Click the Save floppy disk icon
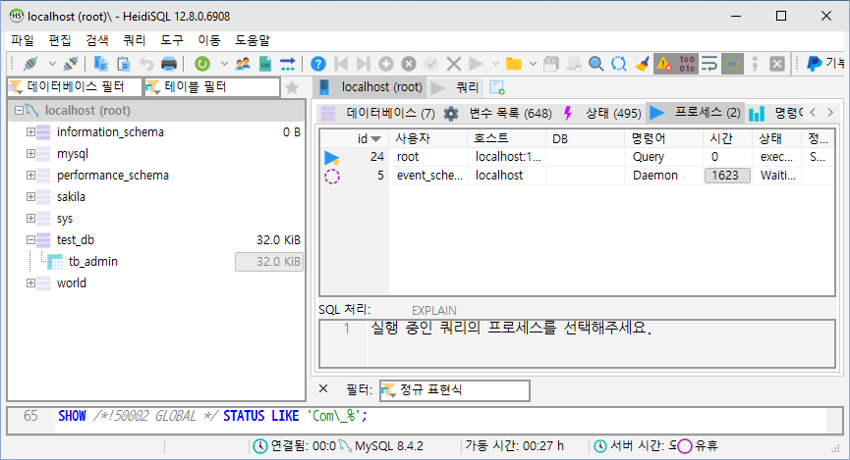 [550, 64]
